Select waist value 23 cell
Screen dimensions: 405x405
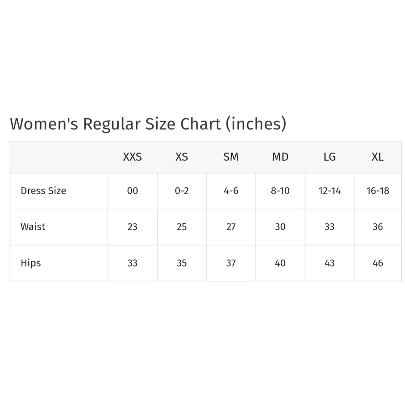132,227
